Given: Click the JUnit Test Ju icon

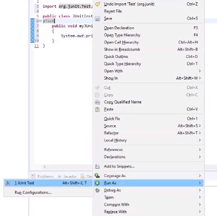Looking at the screenshot, I should [8, 183].
